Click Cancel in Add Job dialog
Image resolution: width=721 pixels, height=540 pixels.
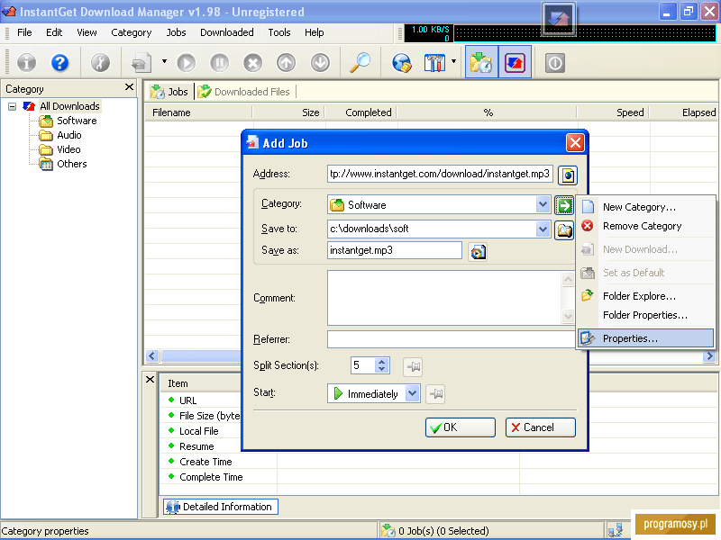(540, 427)
